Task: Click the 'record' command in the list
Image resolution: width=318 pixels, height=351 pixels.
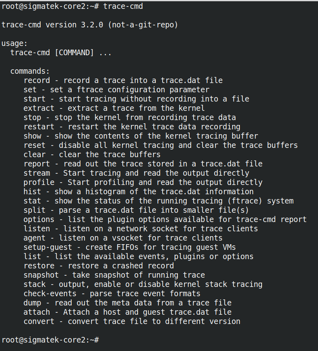Action: (x=37, y=80)
